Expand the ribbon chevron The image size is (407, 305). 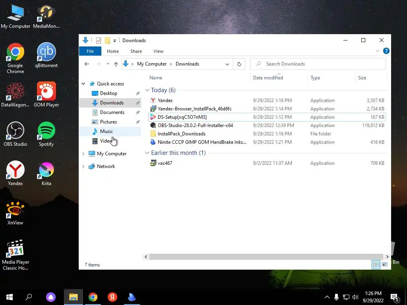tap(378, 51)
